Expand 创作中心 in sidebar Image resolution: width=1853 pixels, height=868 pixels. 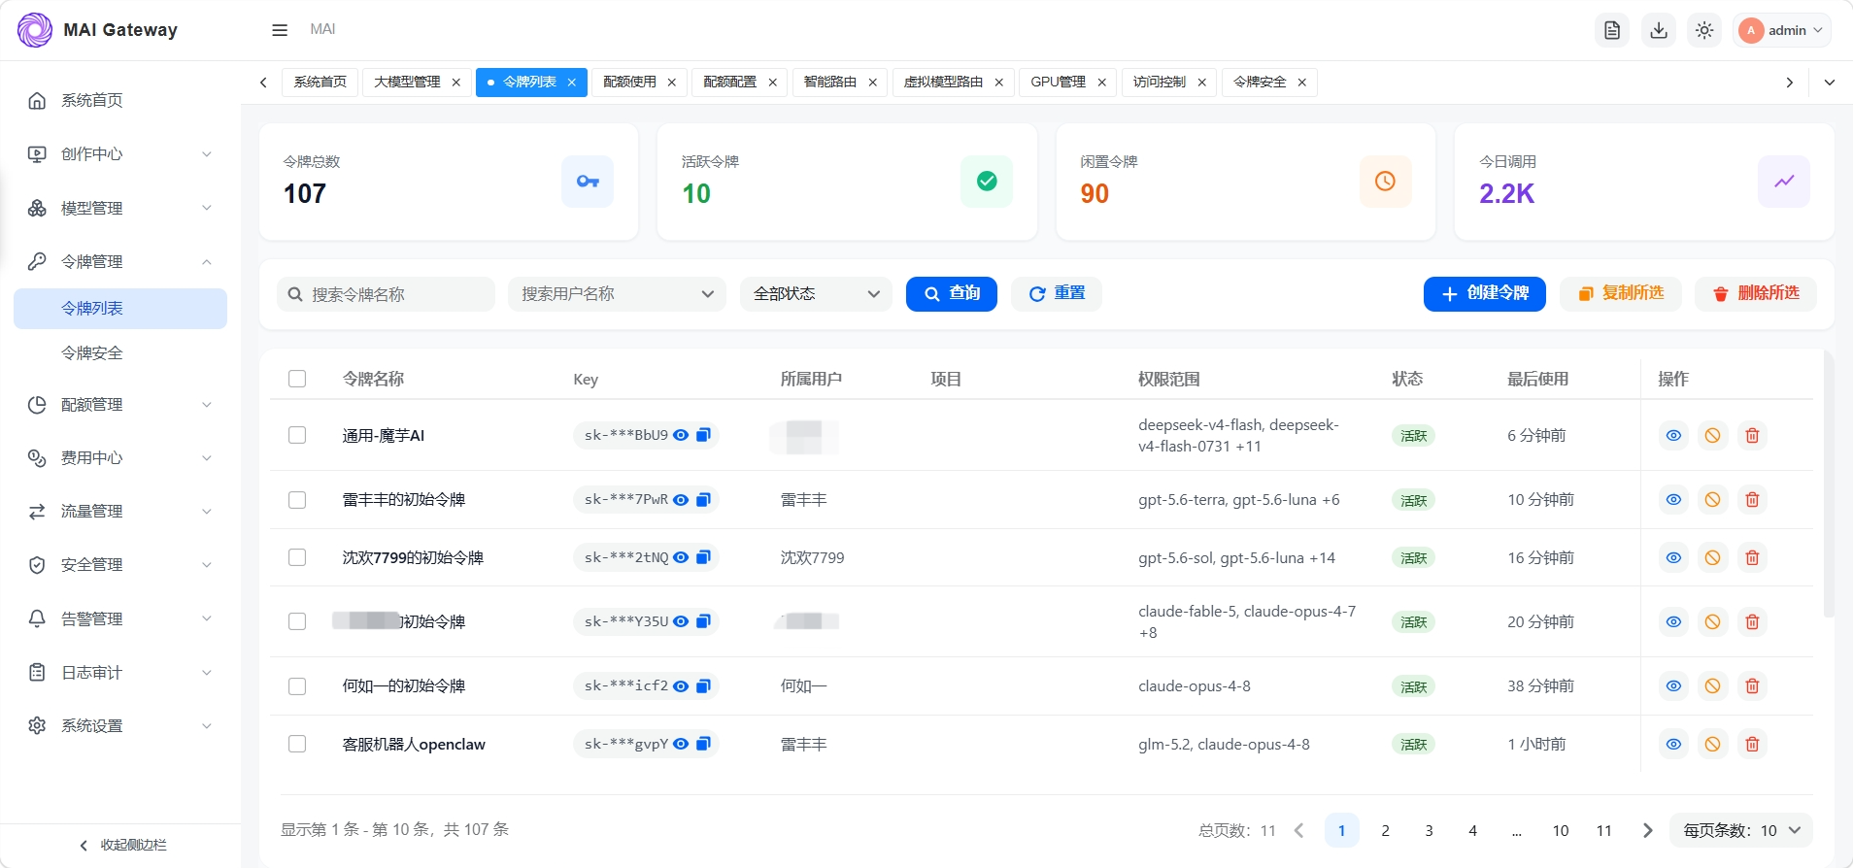[x=120, y=154]
